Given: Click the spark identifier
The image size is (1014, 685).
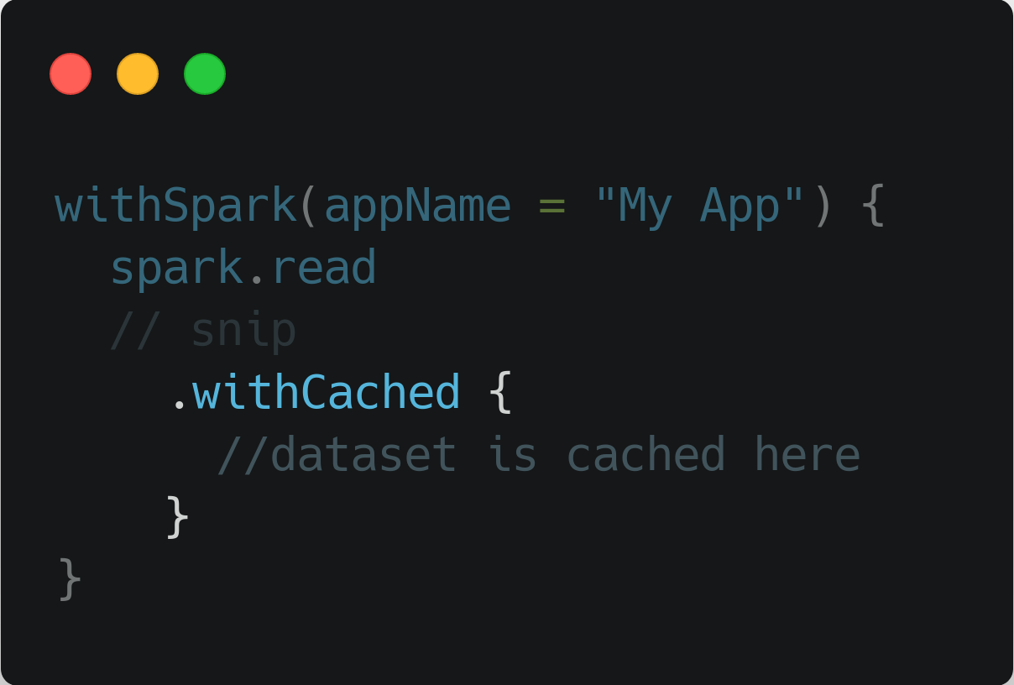Looking at the screenshot, I should click(175, 269).
